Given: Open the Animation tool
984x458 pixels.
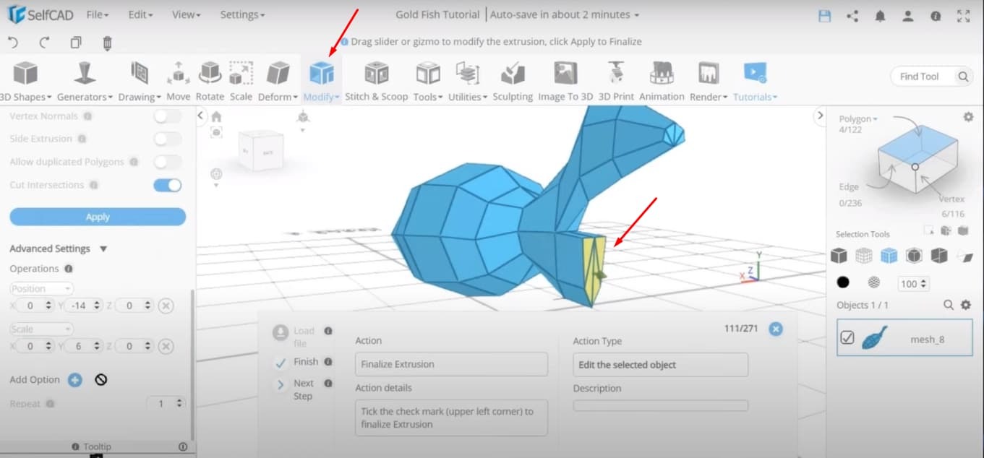Looking at the screenshot, I should coord(661,79).
